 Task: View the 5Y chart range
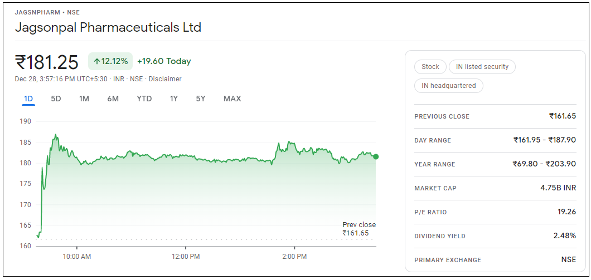pyautogui.click(x=201, y=99)
